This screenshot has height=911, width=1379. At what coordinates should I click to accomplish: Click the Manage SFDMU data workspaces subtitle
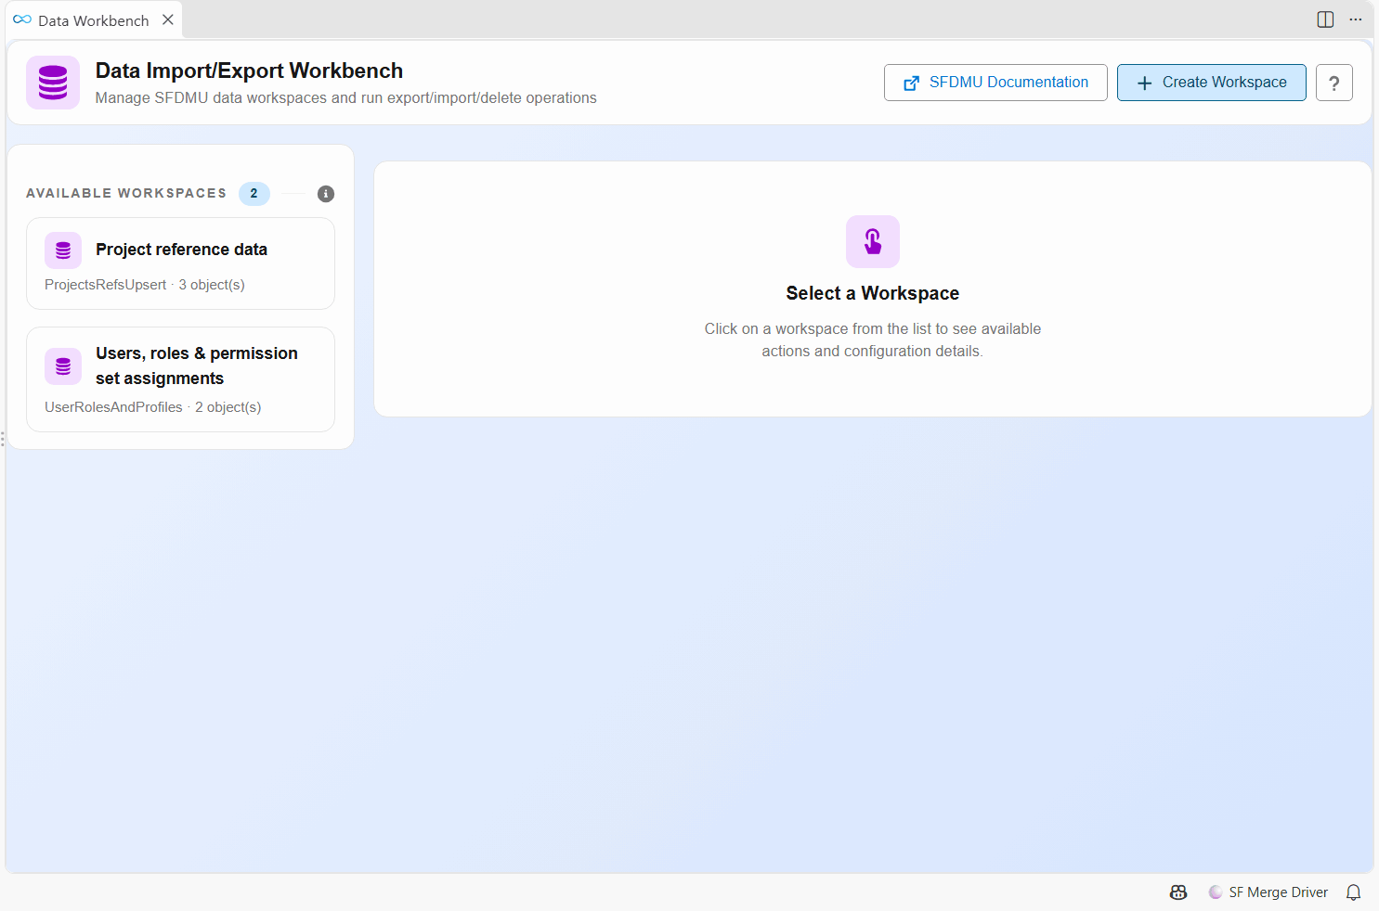coord(345,98)
